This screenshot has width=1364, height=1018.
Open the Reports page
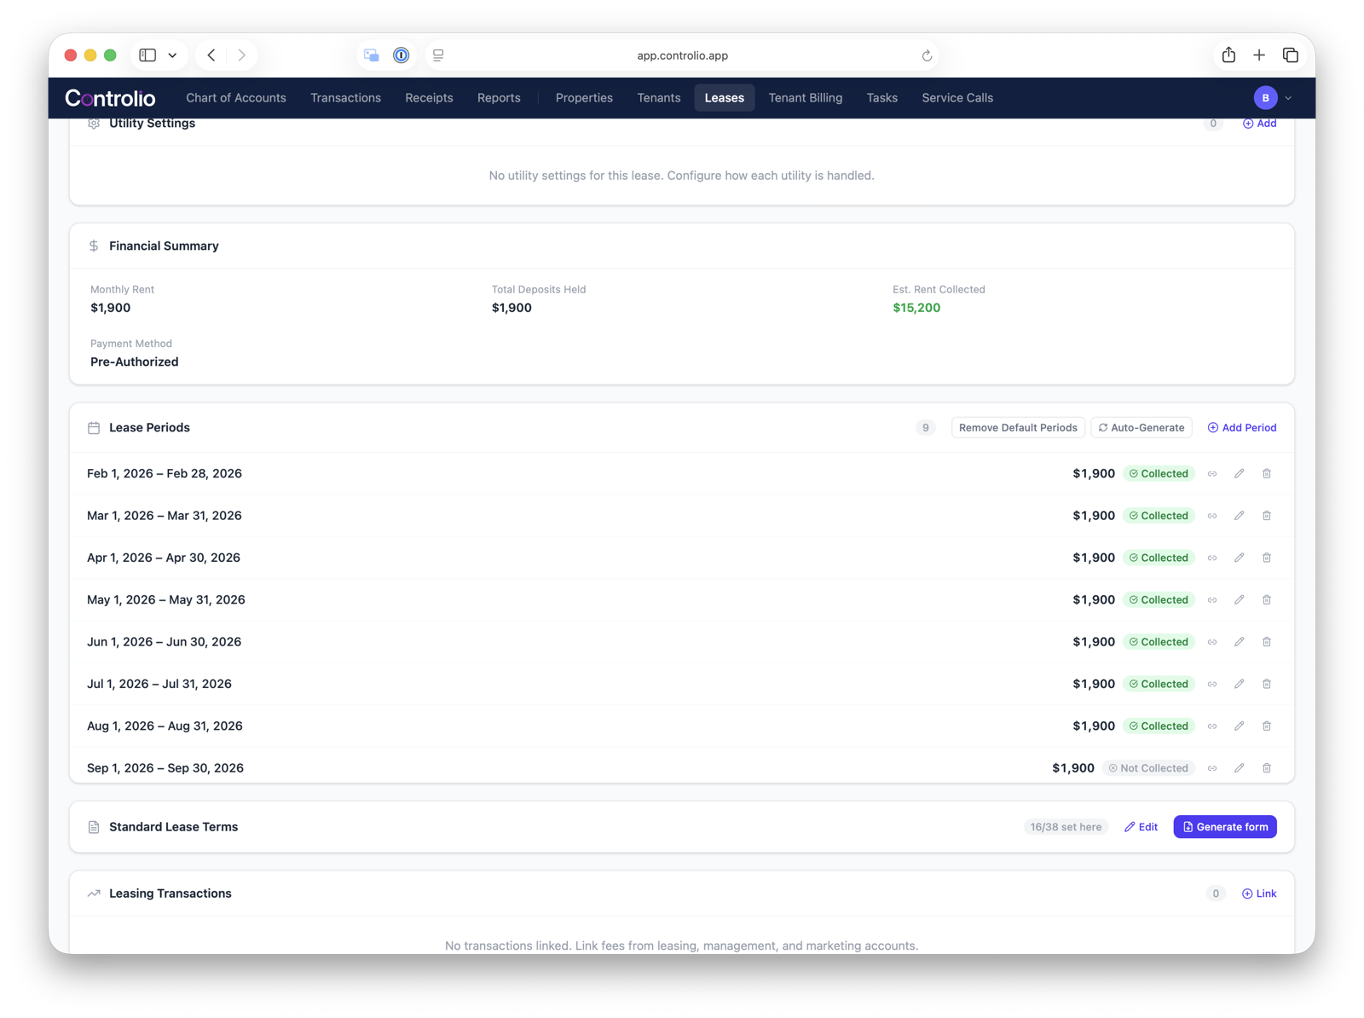tap(499, 98)
